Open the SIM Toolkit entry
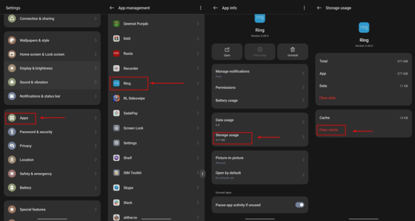The width and height of the screenshot is (415, 221). 156,173
